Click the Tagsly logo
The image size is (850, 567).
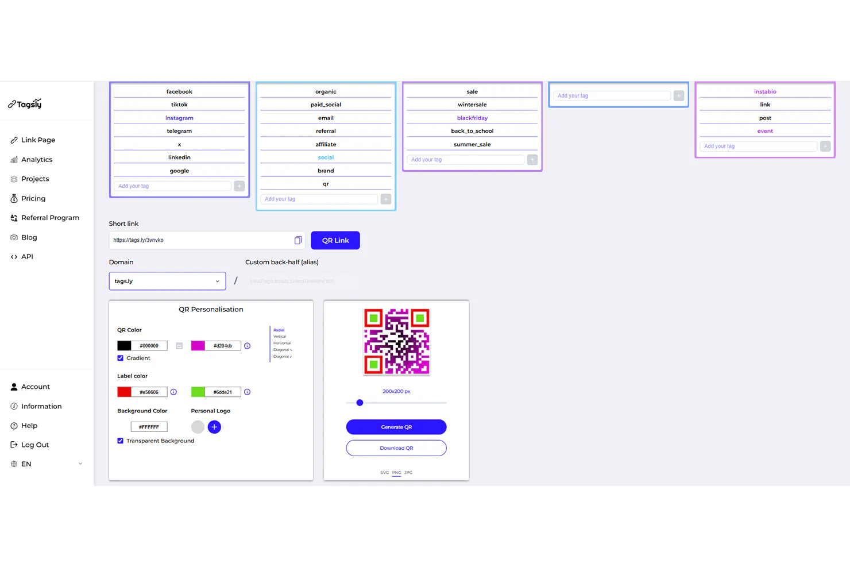pyautogui.click(x=25, y=104)
